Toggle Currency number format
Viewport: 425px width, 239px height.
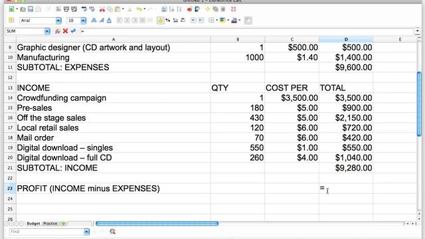(x=160, y=21)
